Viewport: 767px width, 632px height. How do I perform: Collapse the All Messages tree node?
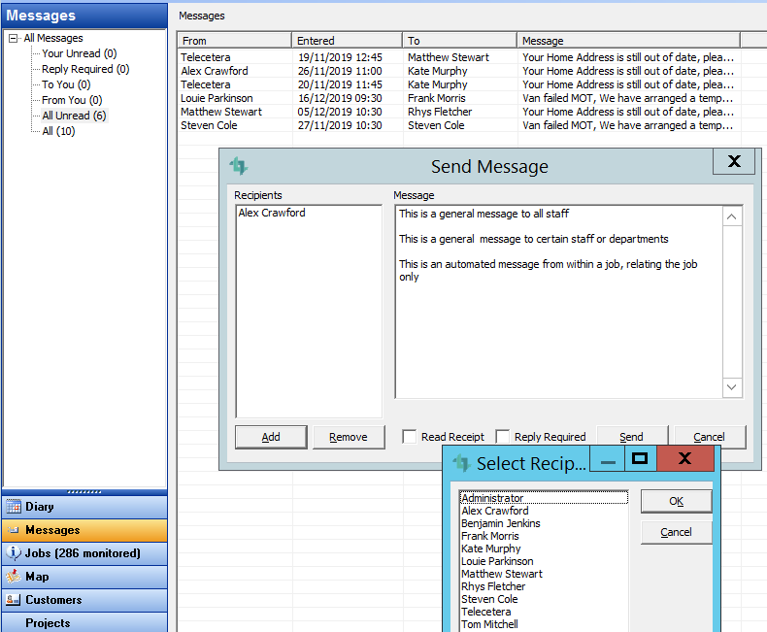(x=13, y=38)
